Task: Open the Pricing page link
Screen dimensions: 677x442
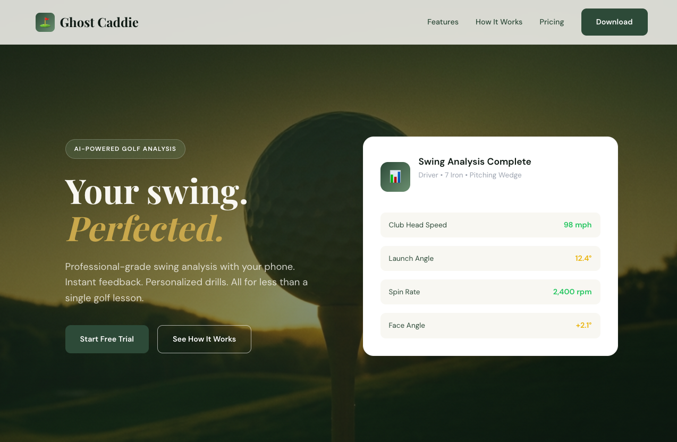Action: pyautogui.click(x=552, y=22)
